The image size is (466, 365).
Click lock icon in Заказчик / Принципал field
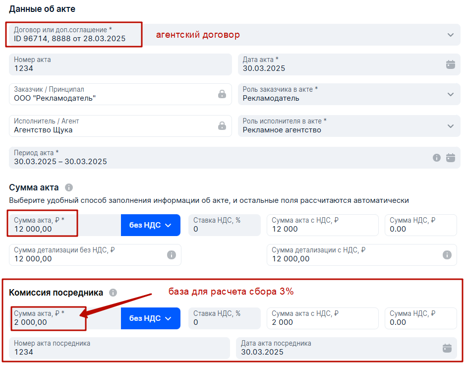(x=222, y=94)
